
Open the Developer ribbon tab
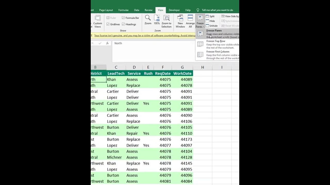(174, 10)
